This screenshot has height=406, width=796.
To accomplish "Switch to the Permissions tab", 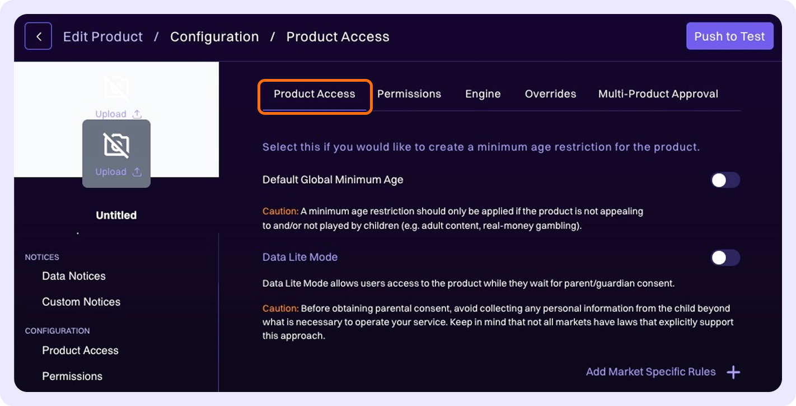I will tap(409, 94).
